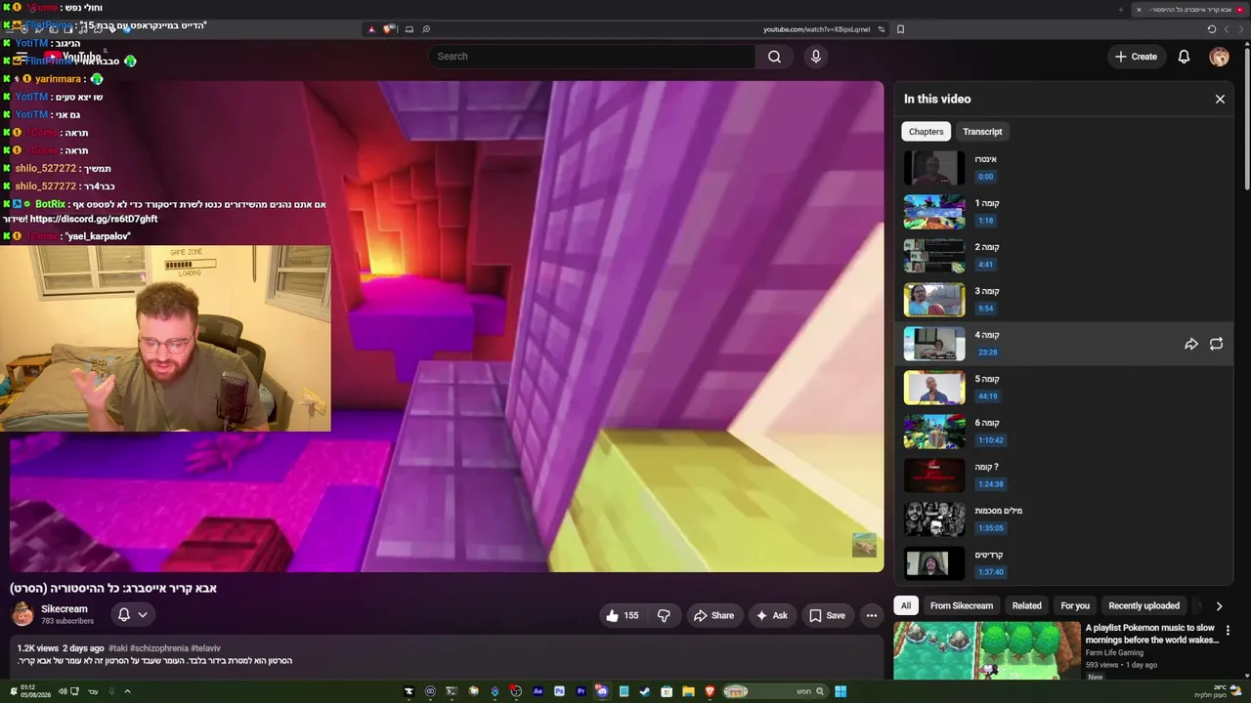
Task: Click the video title below the player
Action: [x=113, y=588]
